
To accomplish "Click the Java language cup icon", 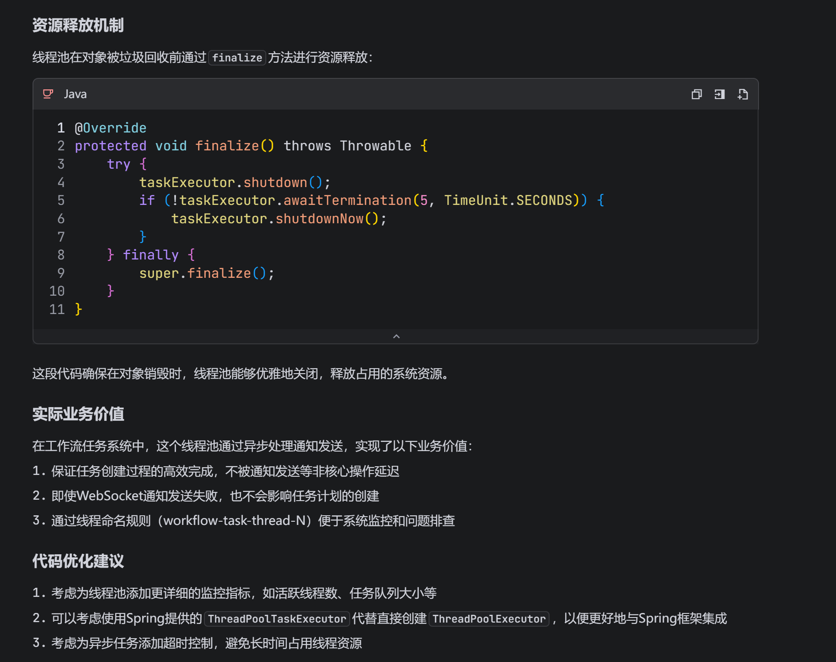I will click(48, 94).
